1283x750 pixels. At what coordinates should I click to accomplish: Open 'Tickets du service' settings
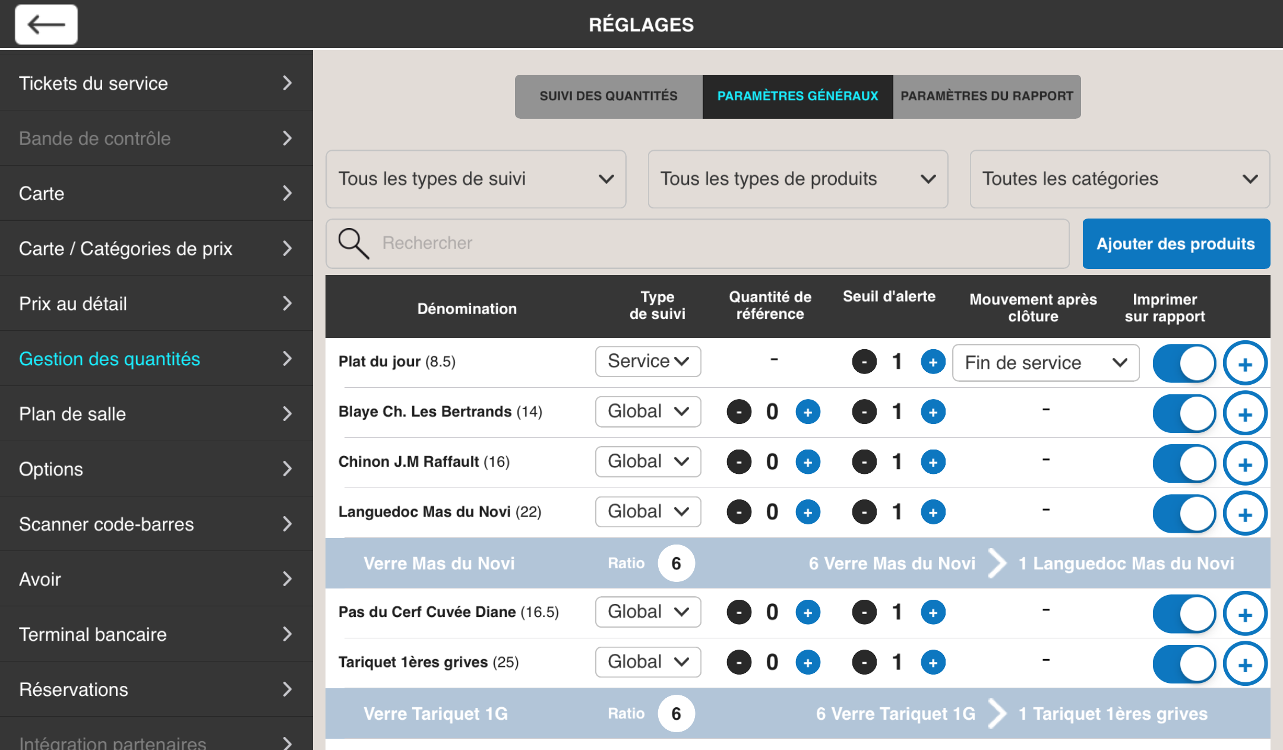(156, 83)
